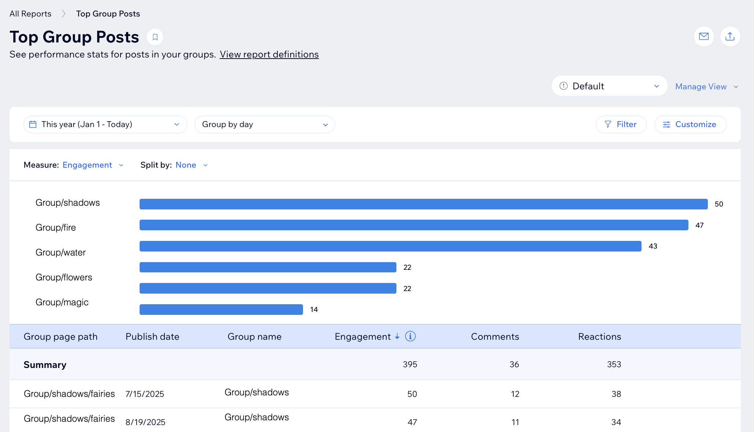
Task: Click the Group/shadows bar showing 50
Action: click(x=423, y=204)
